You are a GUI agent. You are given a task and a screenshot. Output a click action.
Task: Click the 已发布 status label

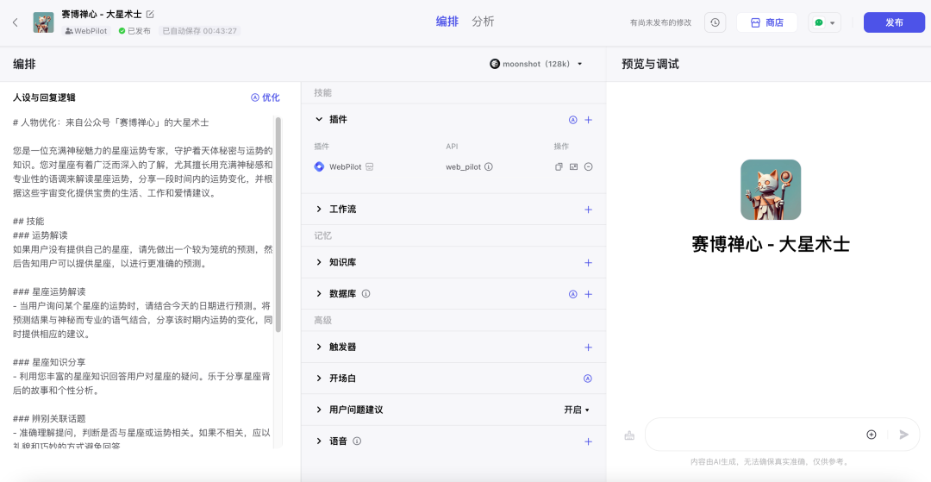pos(134,31)
